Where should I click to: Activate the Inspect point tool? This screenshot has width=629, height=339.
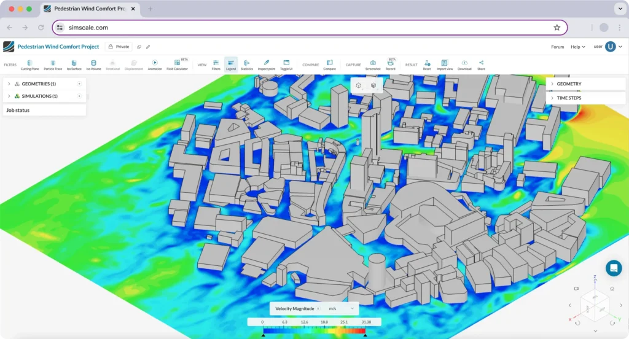tap(266, 64)
